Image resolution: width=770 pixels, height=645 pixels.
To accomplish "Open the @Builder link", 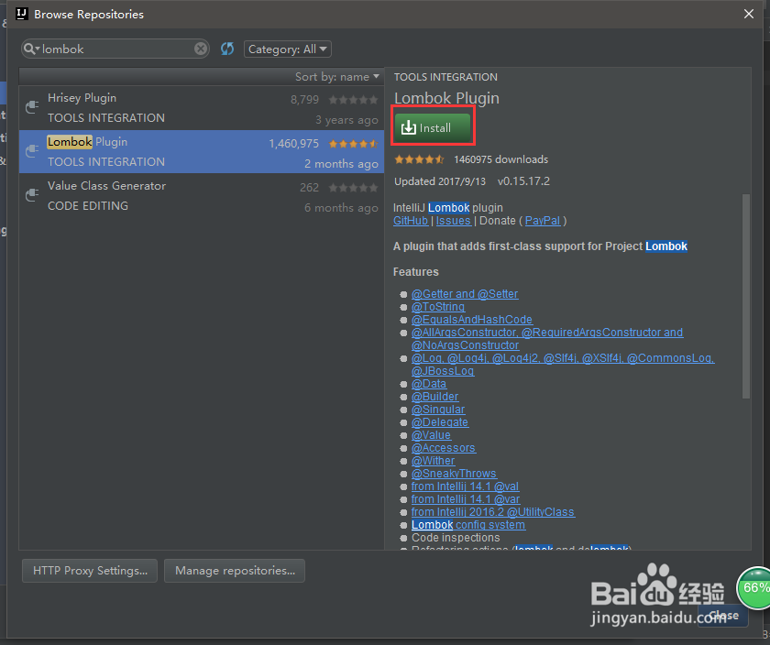I will 434,397.
